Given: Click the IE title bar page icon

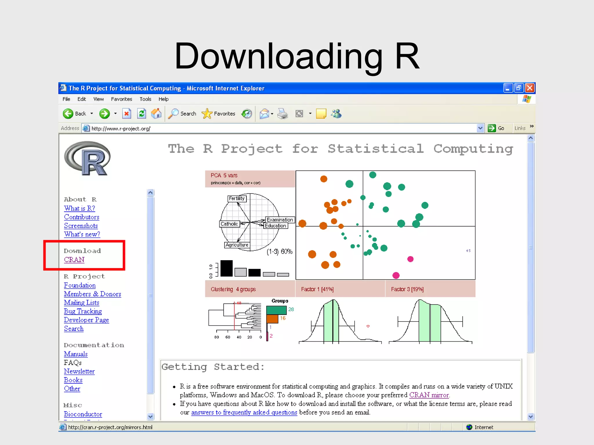Looking at the screenshot, I should click(63, 87).
